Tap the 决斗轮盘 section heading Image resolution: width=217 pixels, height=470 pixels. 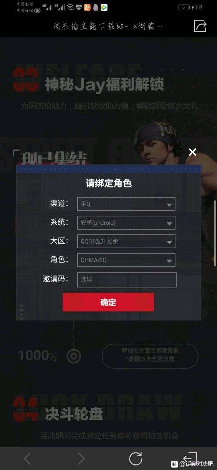pos(74,414)
